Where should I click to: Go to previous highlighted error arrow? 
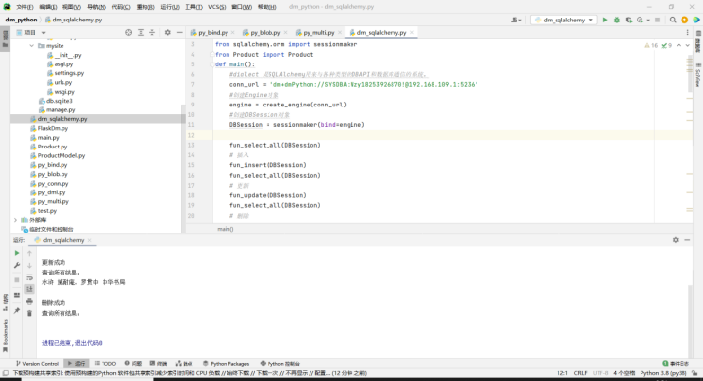(x=679, y=45)
